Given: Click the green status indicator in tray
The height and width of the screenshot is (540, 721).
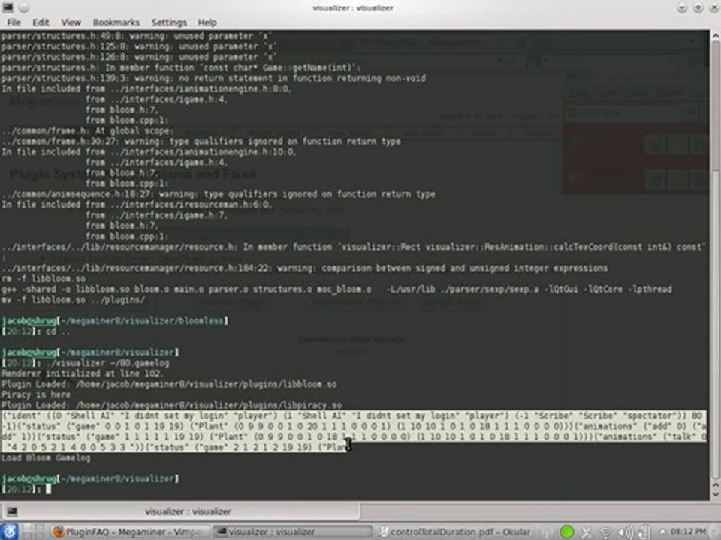Looking at the screenshot, I should [567, 532].
